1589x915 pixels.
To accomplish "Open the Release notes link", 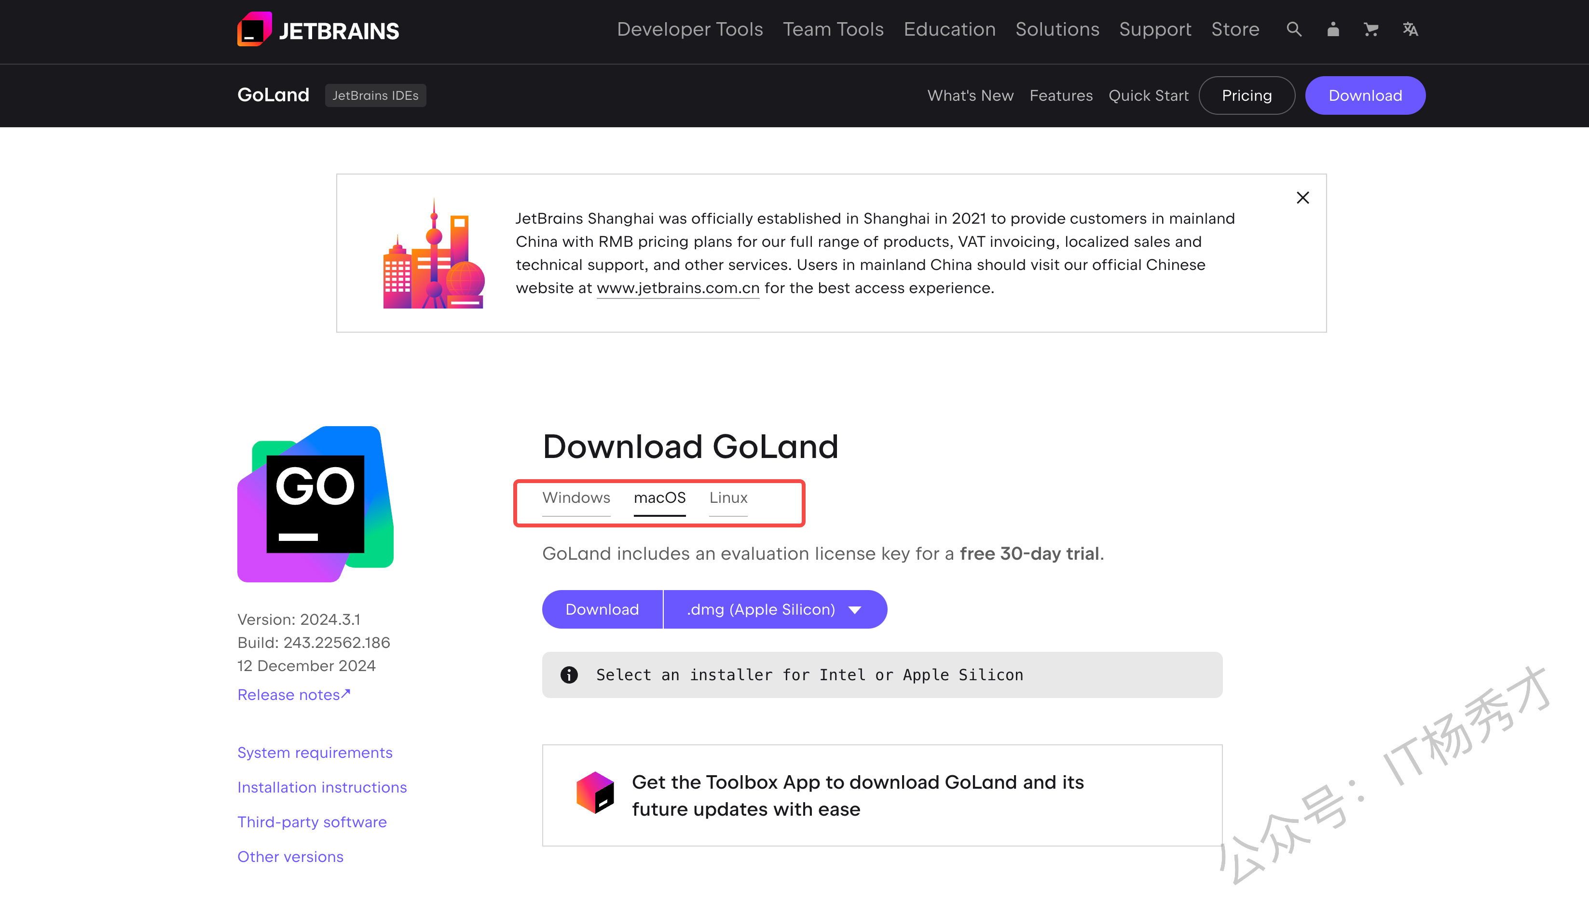I will click(294, 695).
